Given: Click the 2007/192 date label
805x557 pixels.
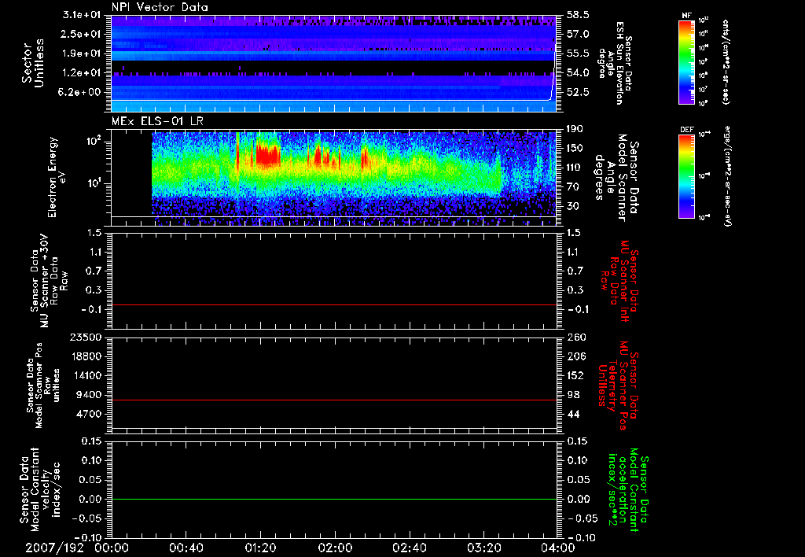Looking at the screenshot, I should tap(55, 548).
